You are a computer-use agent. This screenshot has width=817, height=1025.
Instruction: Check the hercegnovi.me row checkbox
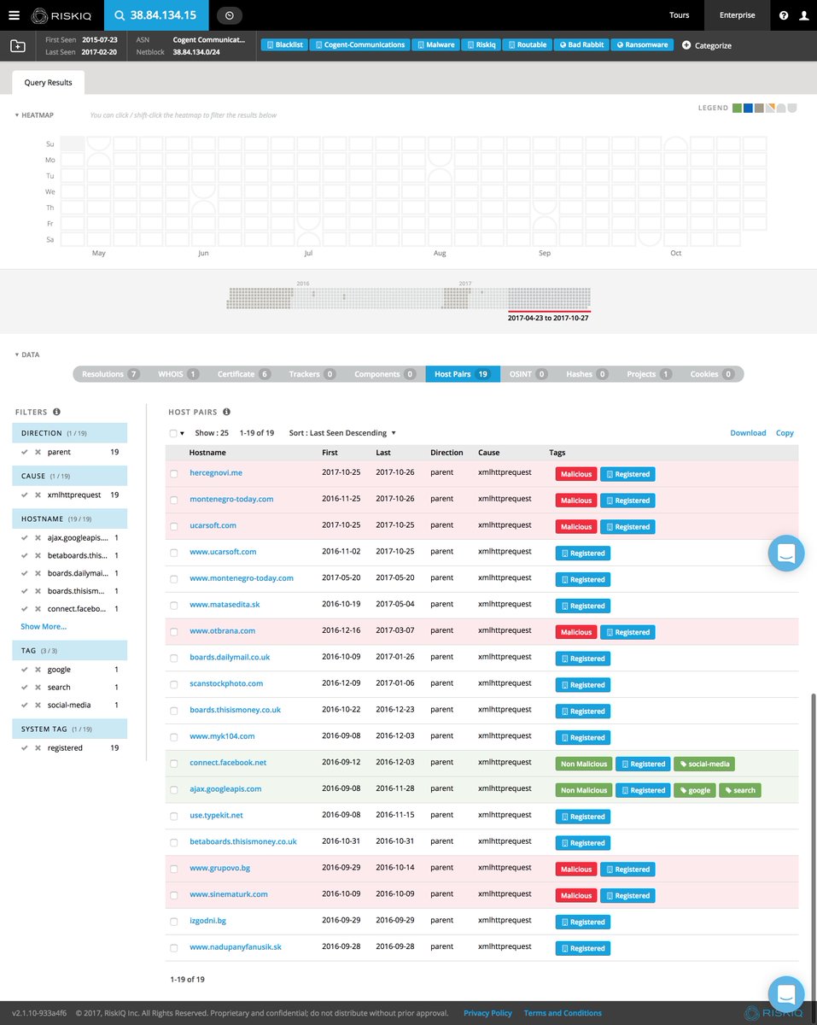[x=174, y=473]
